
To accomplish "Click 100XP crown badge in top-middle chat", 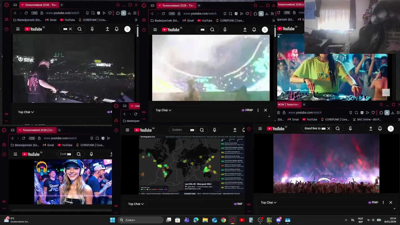I will pyautogui.click(x=247, y=110).
